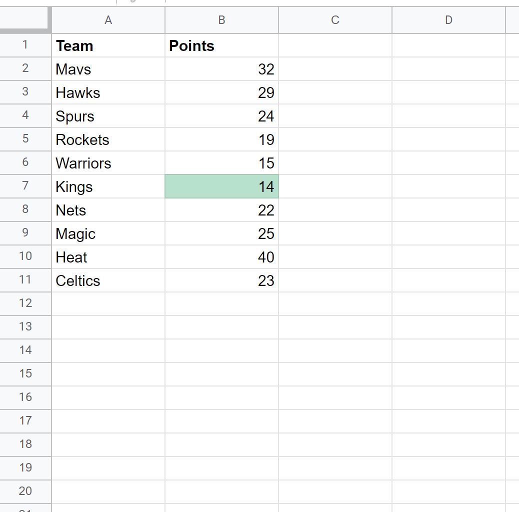Select the column D header
Viewport: 519px width, 512px height.
(449, 20)
